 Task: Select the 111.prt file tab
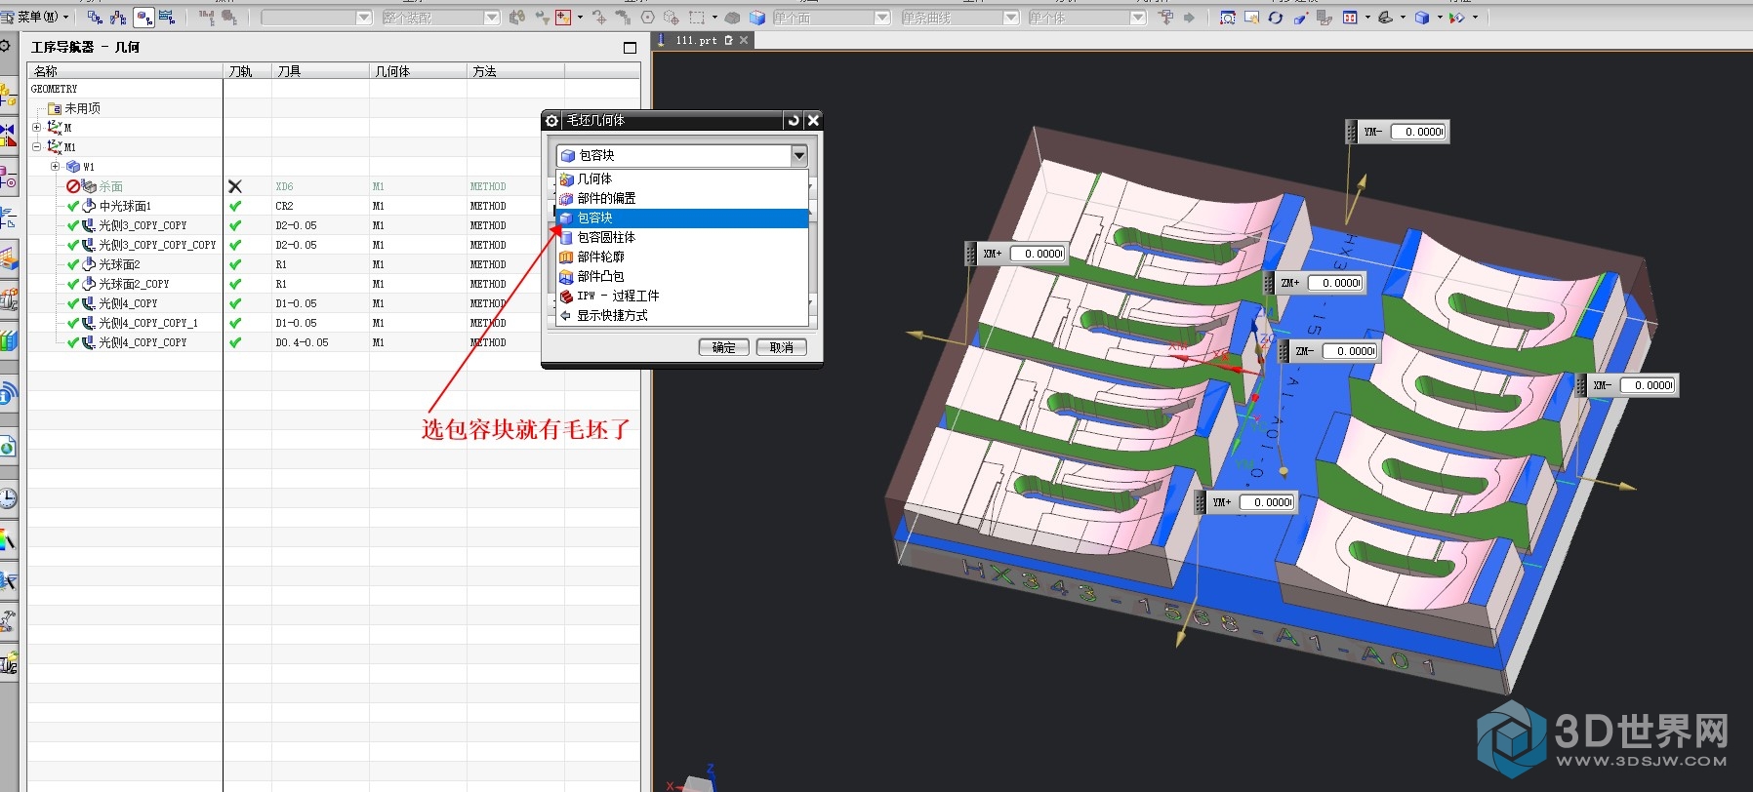(x=696, y=40)
